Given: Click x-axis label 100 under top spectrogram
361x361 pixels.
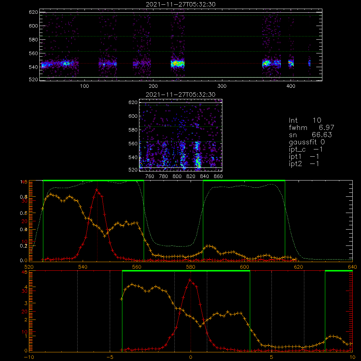Looking at the screenshot, I should [84, 86].
